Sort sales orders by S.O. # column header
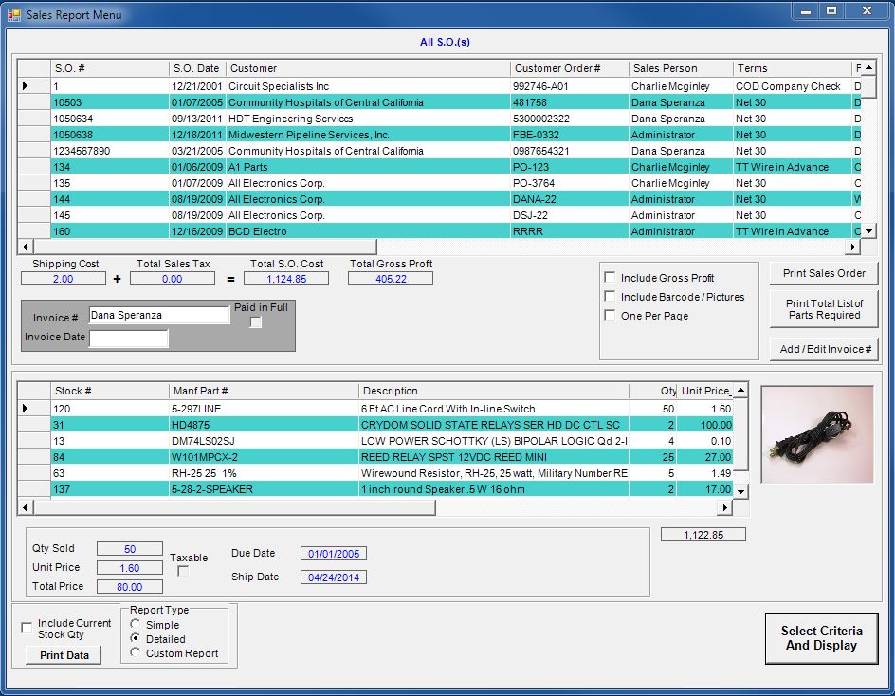The width and height of the screenshot is (895, 696). (110, 68)
